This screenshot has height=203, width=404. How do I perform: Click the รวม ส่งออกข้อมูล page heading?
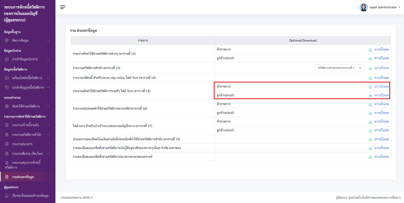pos(83,31)
